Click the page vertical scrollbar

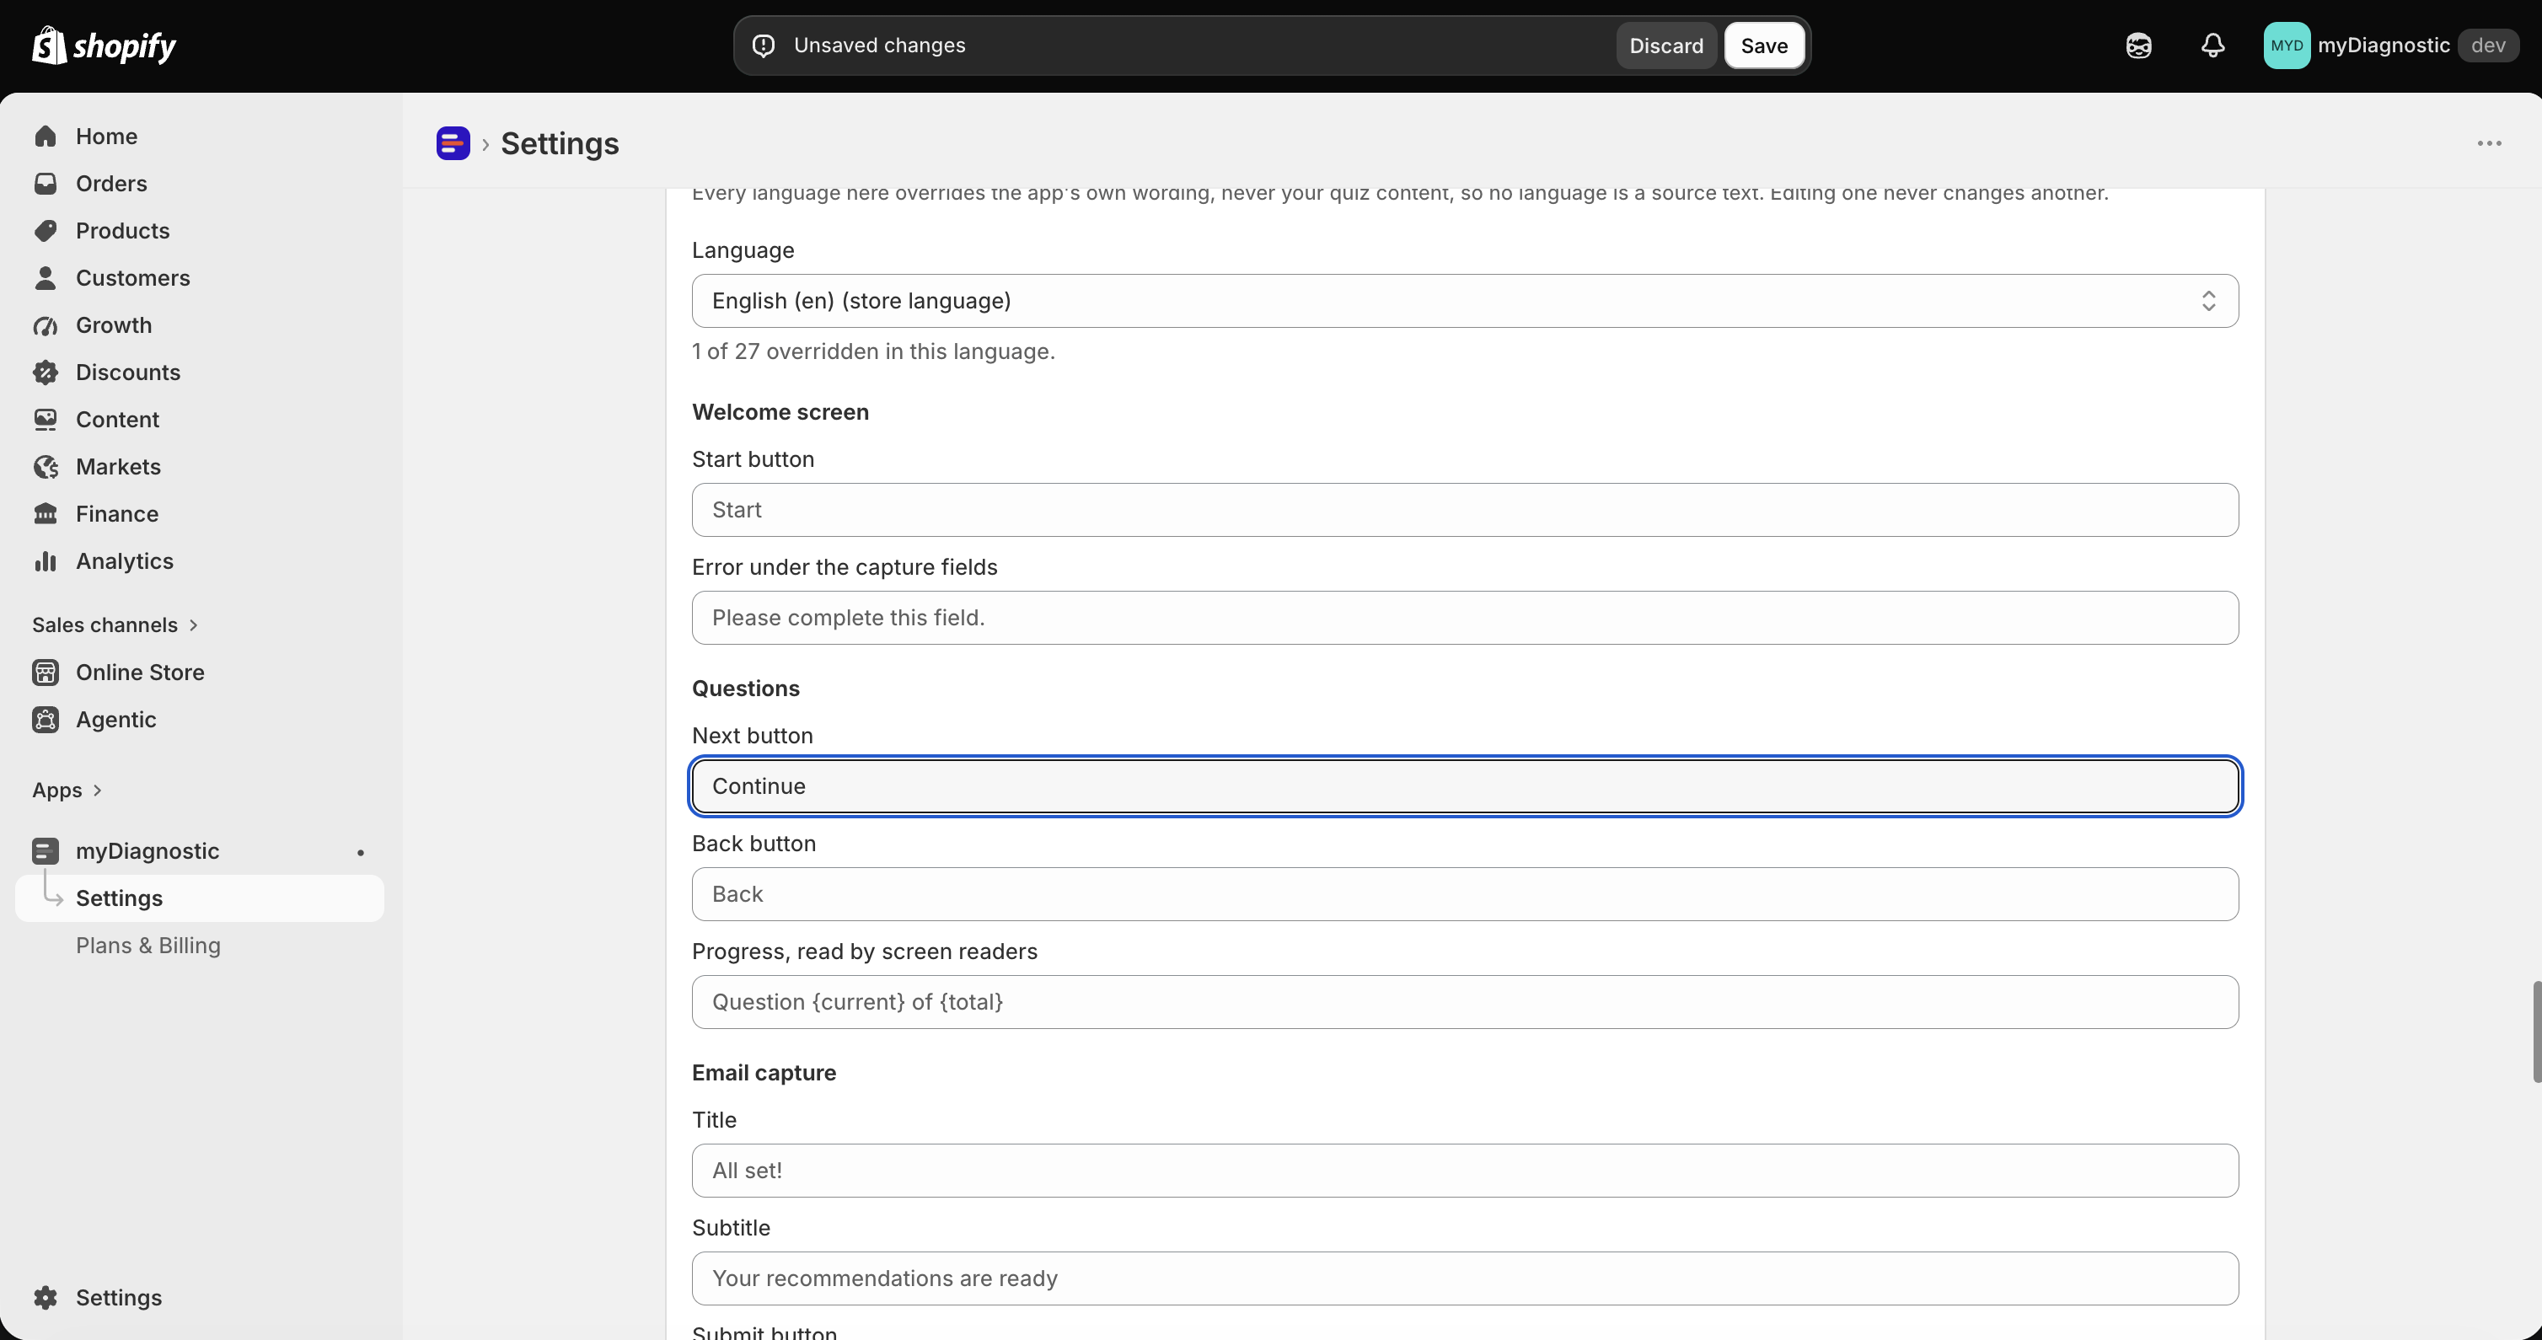[x=2536, y=1032]
